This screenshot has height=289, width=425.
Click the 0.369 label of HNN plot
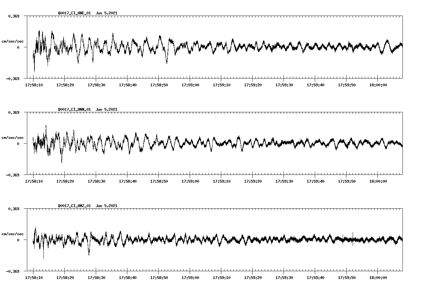(13, 112)
